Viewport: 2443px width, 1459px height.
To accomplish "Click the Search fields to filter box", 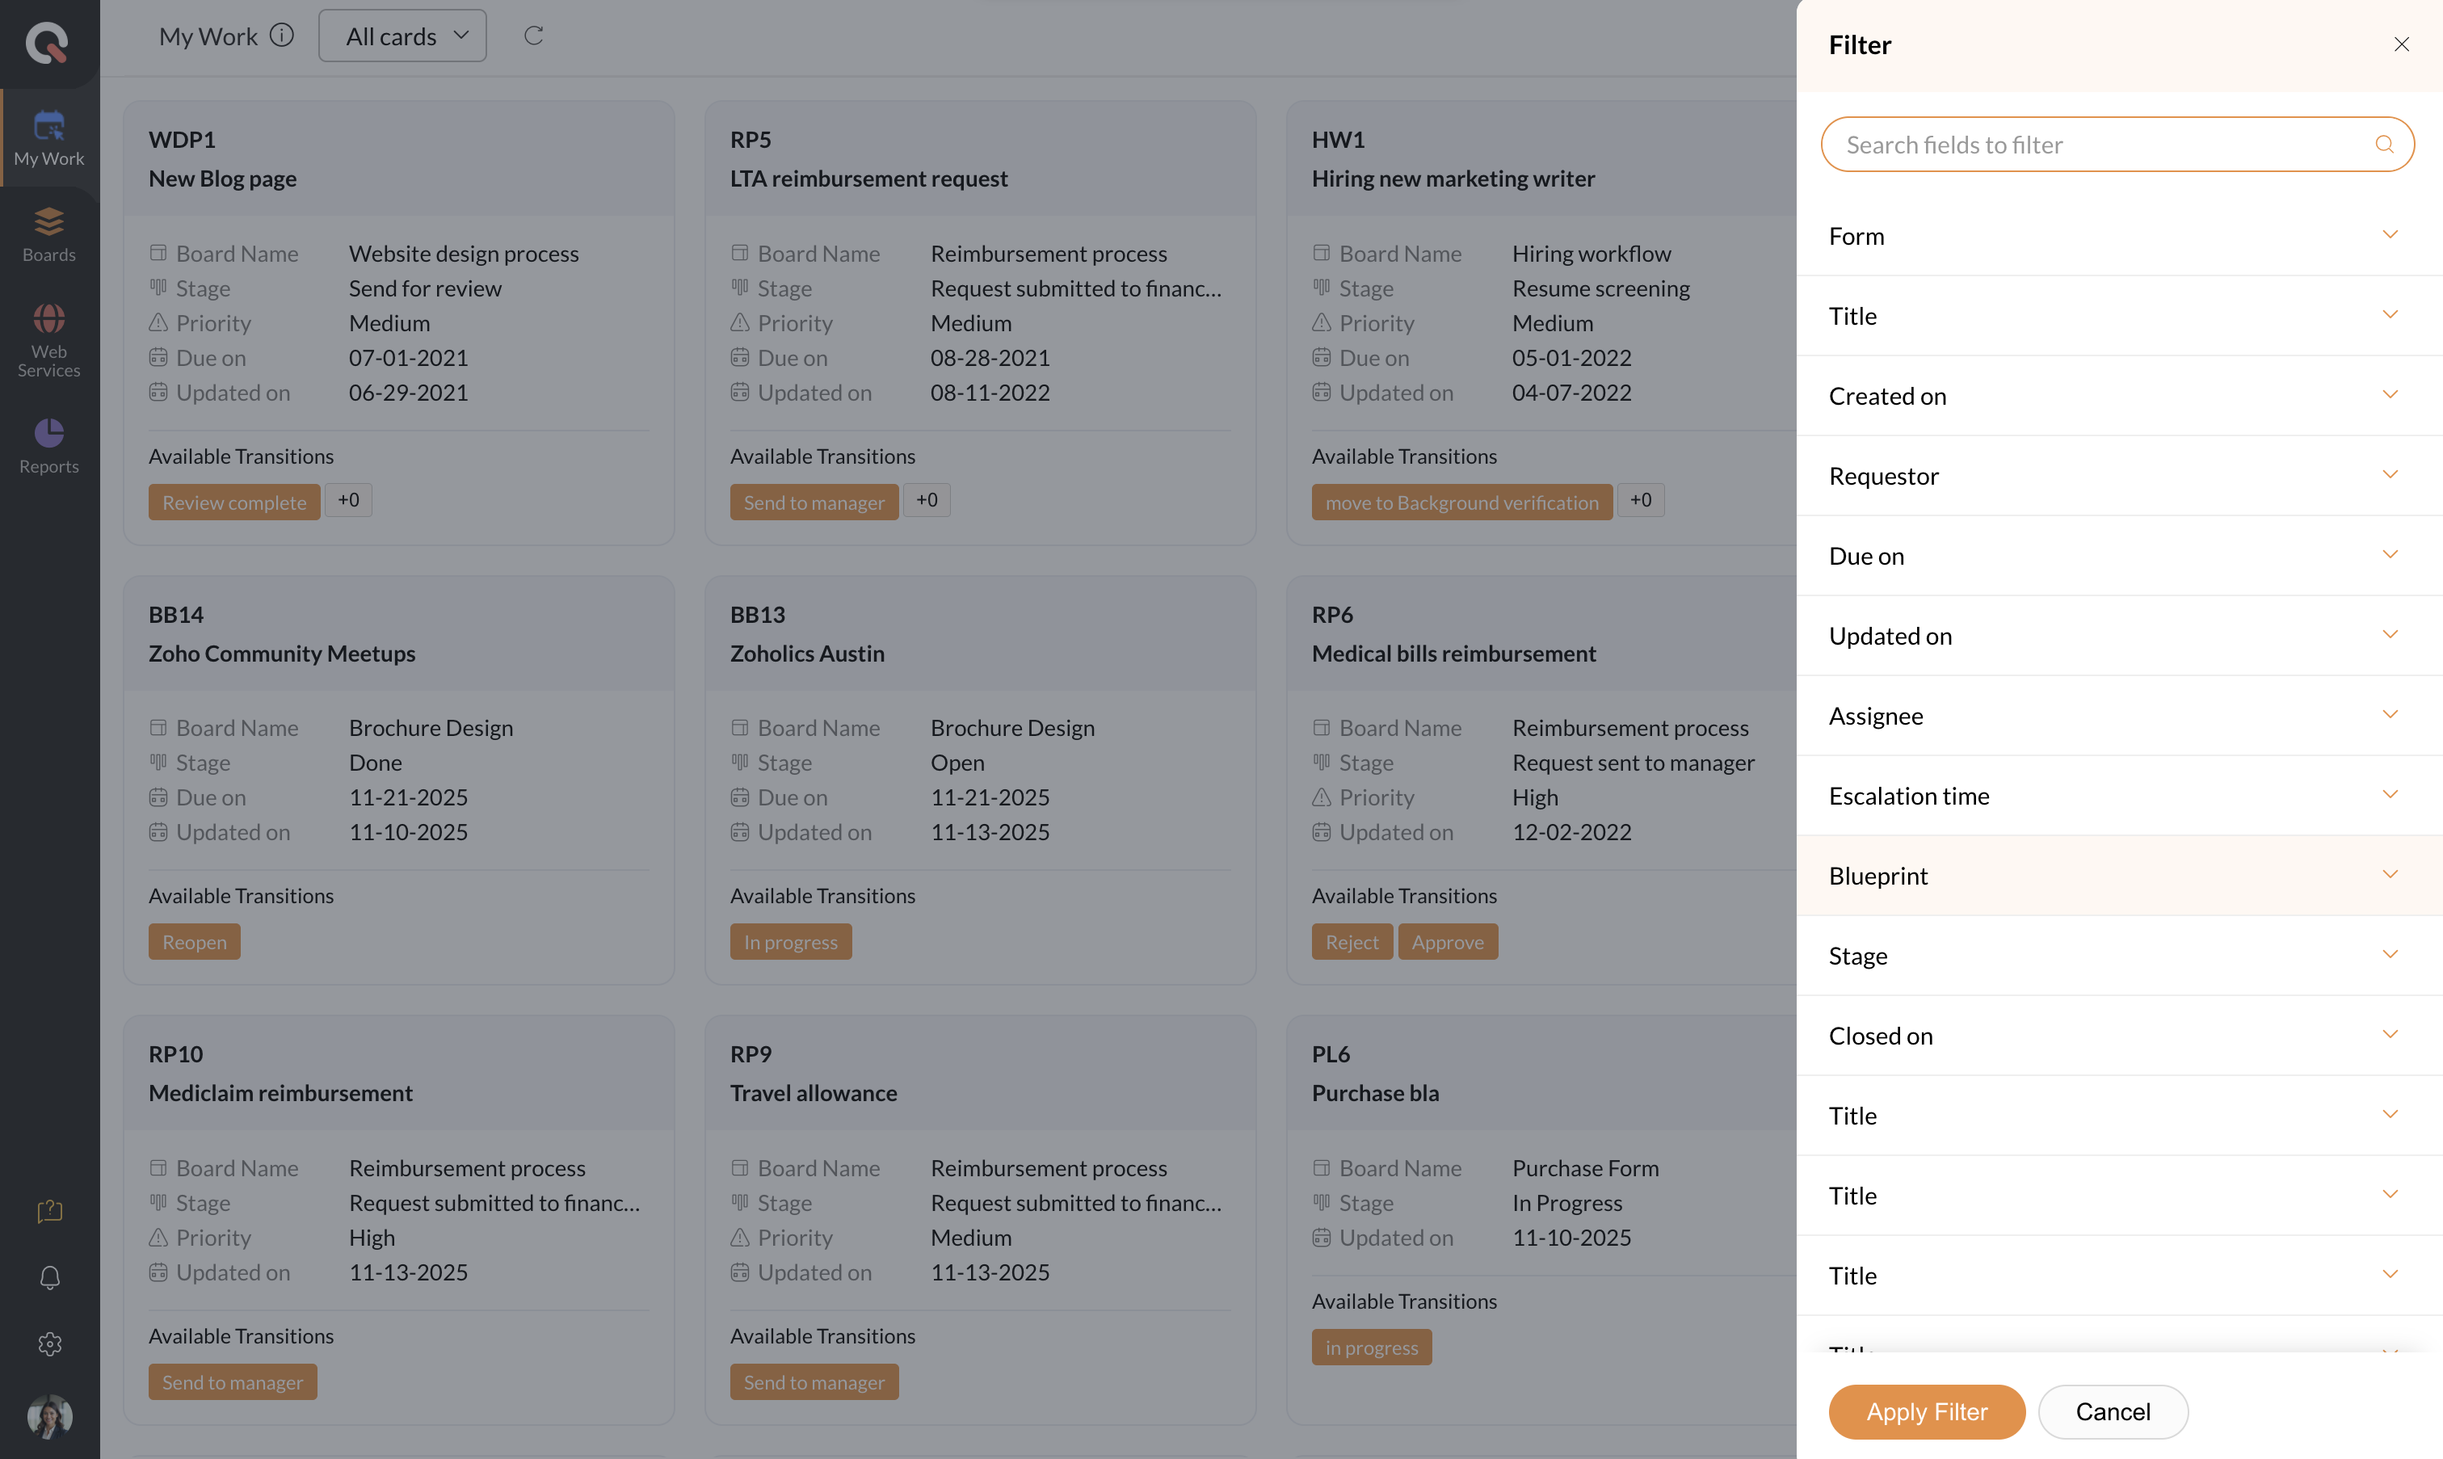I will [x=2104, y=145].
